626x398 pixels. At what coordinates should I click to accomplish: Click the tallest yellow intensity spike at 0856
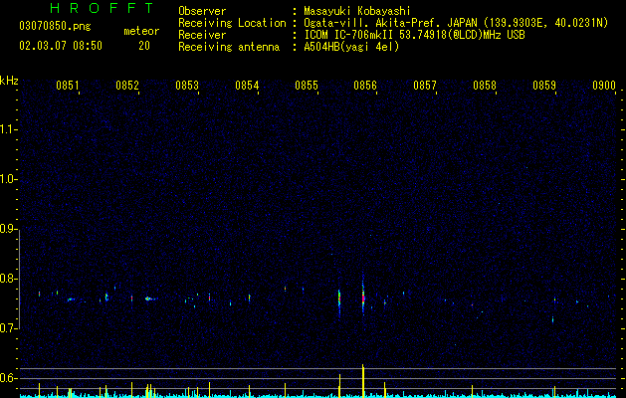(363, 381)
